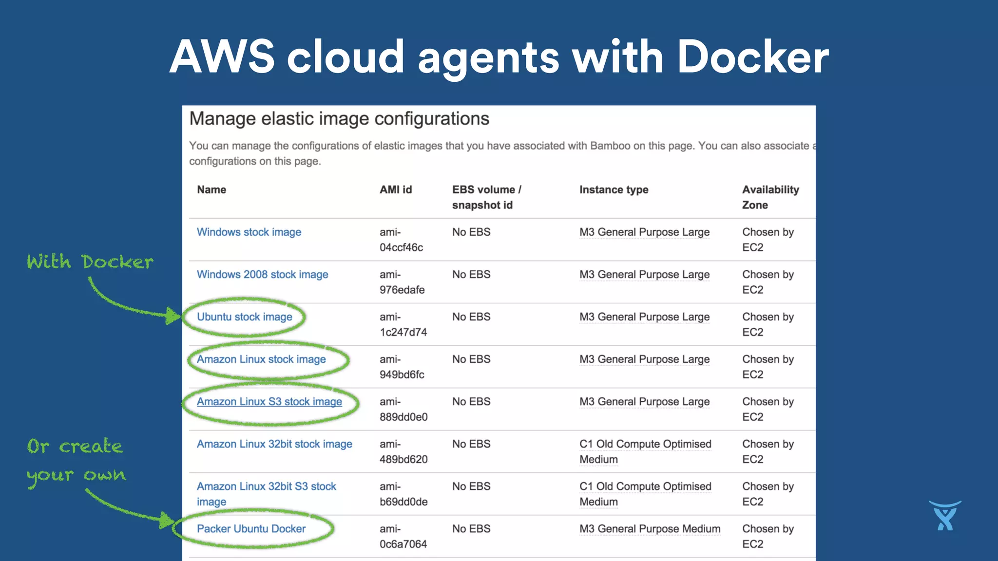Click AMI id ami-889dd0e0
Image resolution: width=998 pixels, height=561 pixels.
pos(403,409)
